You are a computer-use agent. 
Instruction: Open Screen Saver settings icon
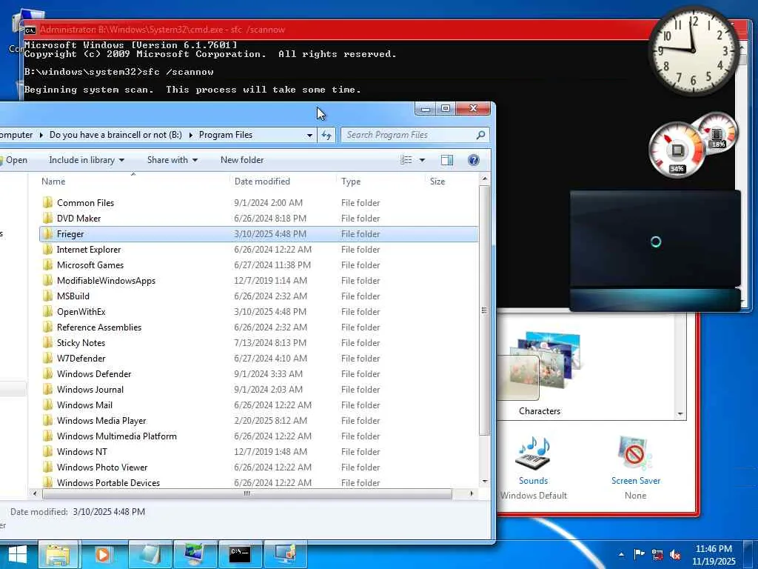click(635, 454)
